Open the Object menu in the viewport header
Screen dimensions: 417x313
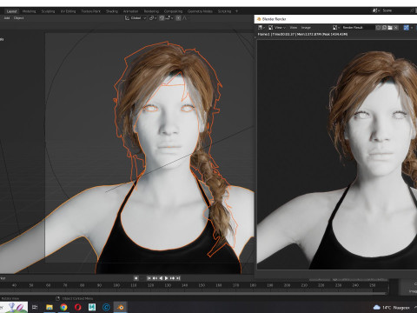point(19,18)
